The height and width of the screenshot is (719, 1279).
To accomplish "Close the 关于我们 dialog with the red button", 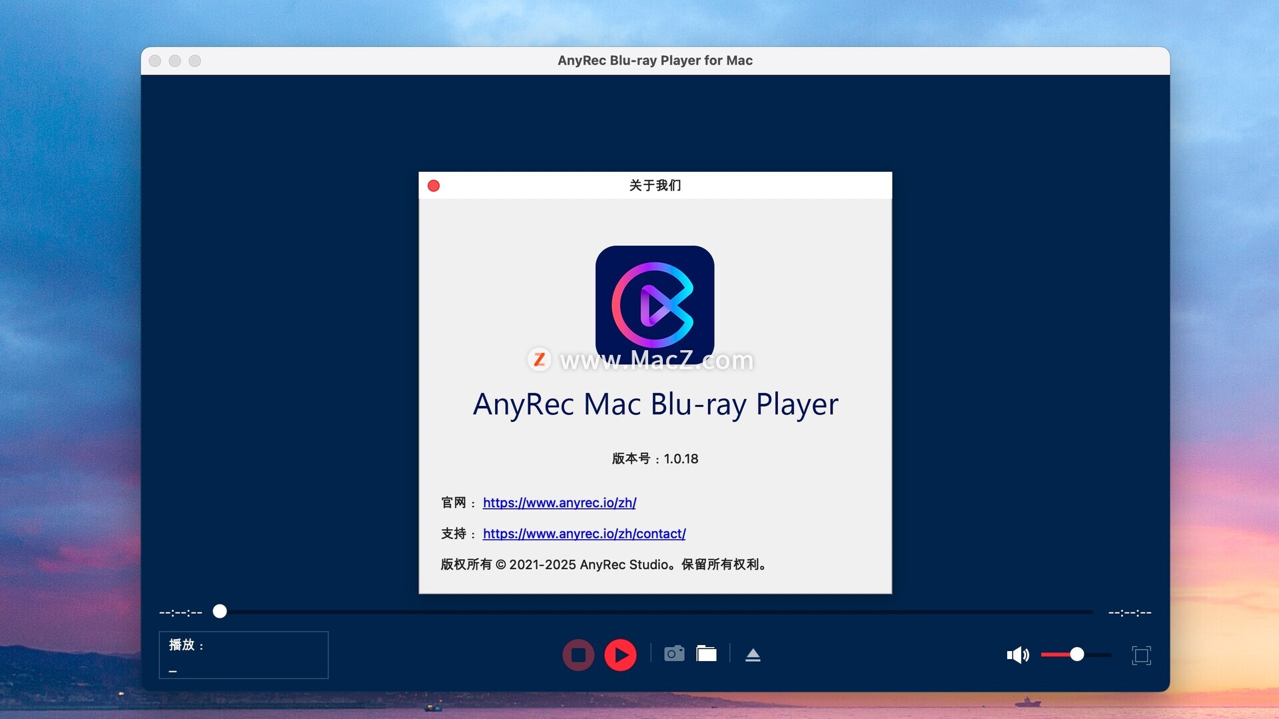I will tap(434, 186).
